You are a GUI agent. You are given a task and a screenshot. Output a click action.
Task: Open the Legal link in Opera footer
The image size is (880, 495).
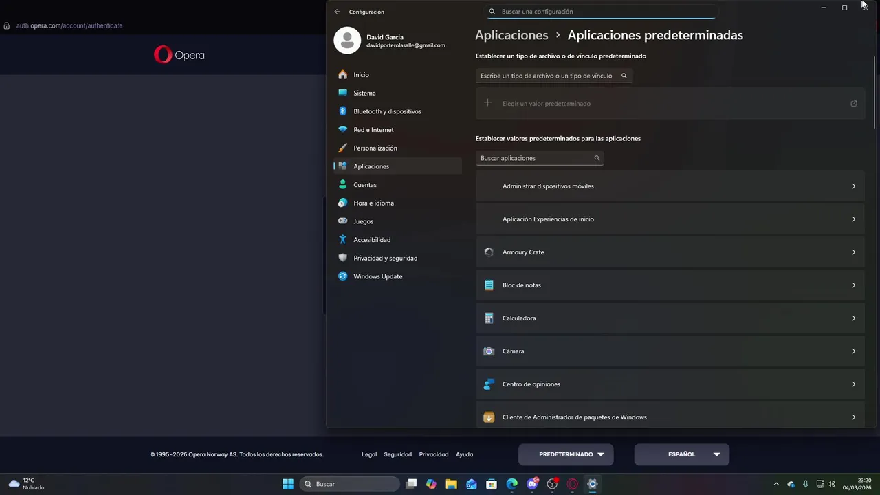369,454
